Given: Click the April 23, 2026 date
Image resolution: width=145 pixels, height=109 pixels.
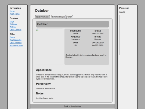Looking at the screenshot, I should coord(98,45).
